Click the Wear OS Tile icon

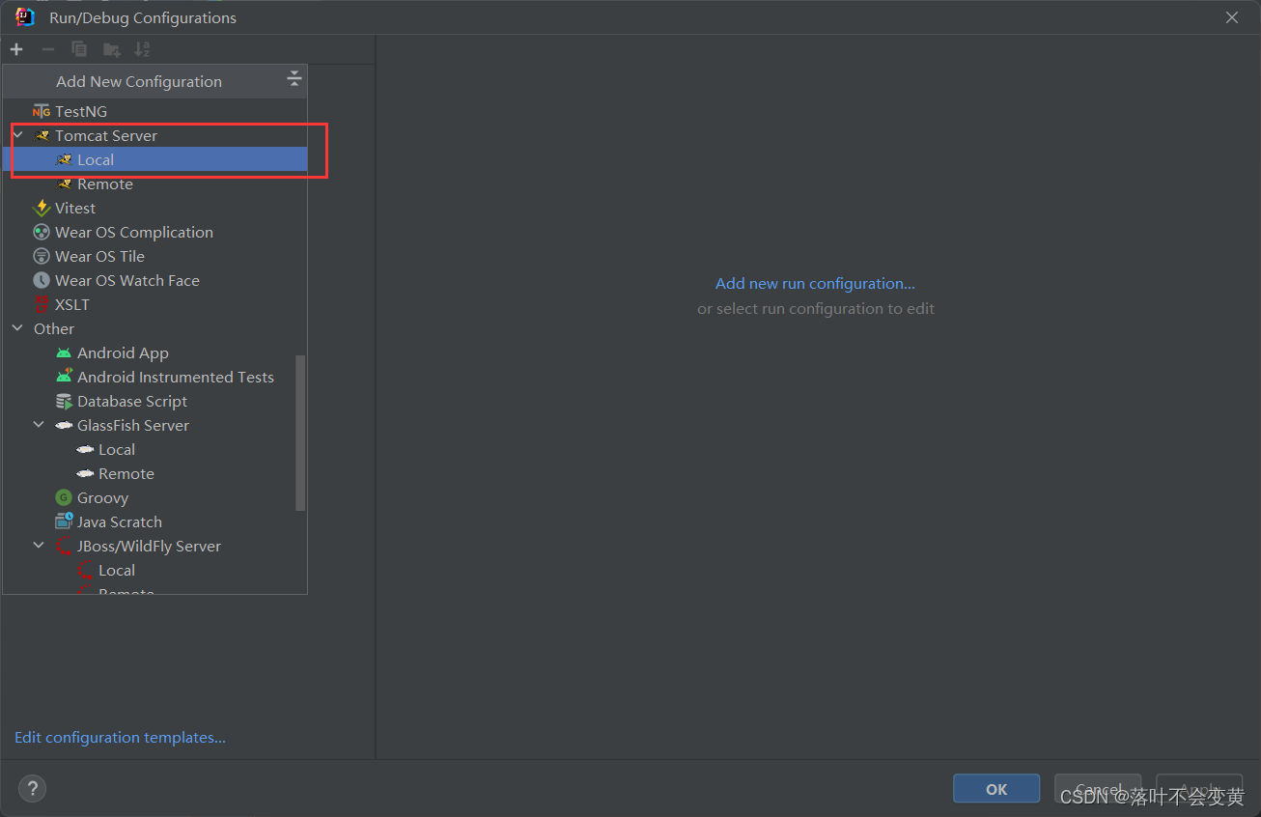[x=42, y=257]
